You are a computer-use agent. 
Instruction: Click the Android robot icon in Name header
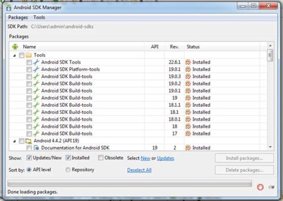[x=15, y=47]
